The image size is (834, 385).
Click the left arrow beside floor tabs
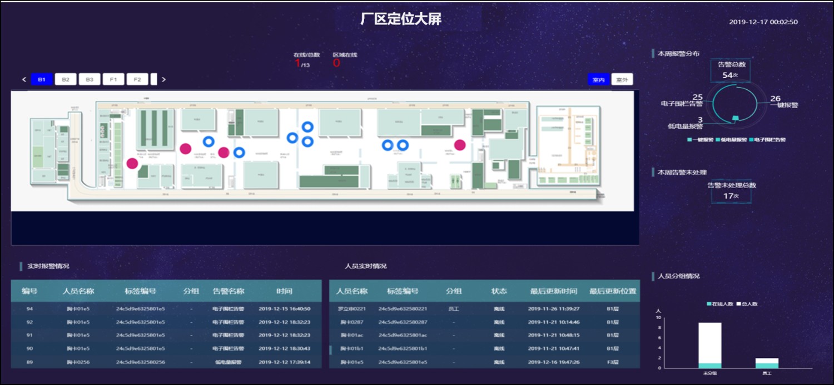tap(24, 80)
